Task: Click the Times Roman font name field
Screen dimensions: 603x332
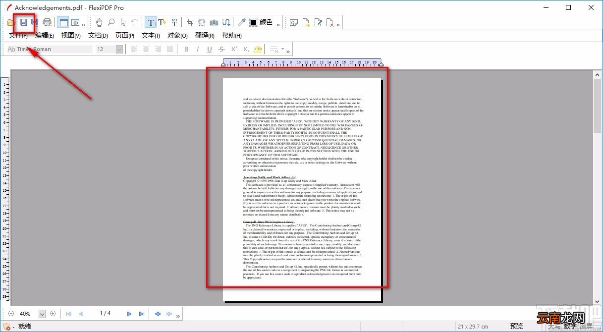Action: tap(50, 49)
